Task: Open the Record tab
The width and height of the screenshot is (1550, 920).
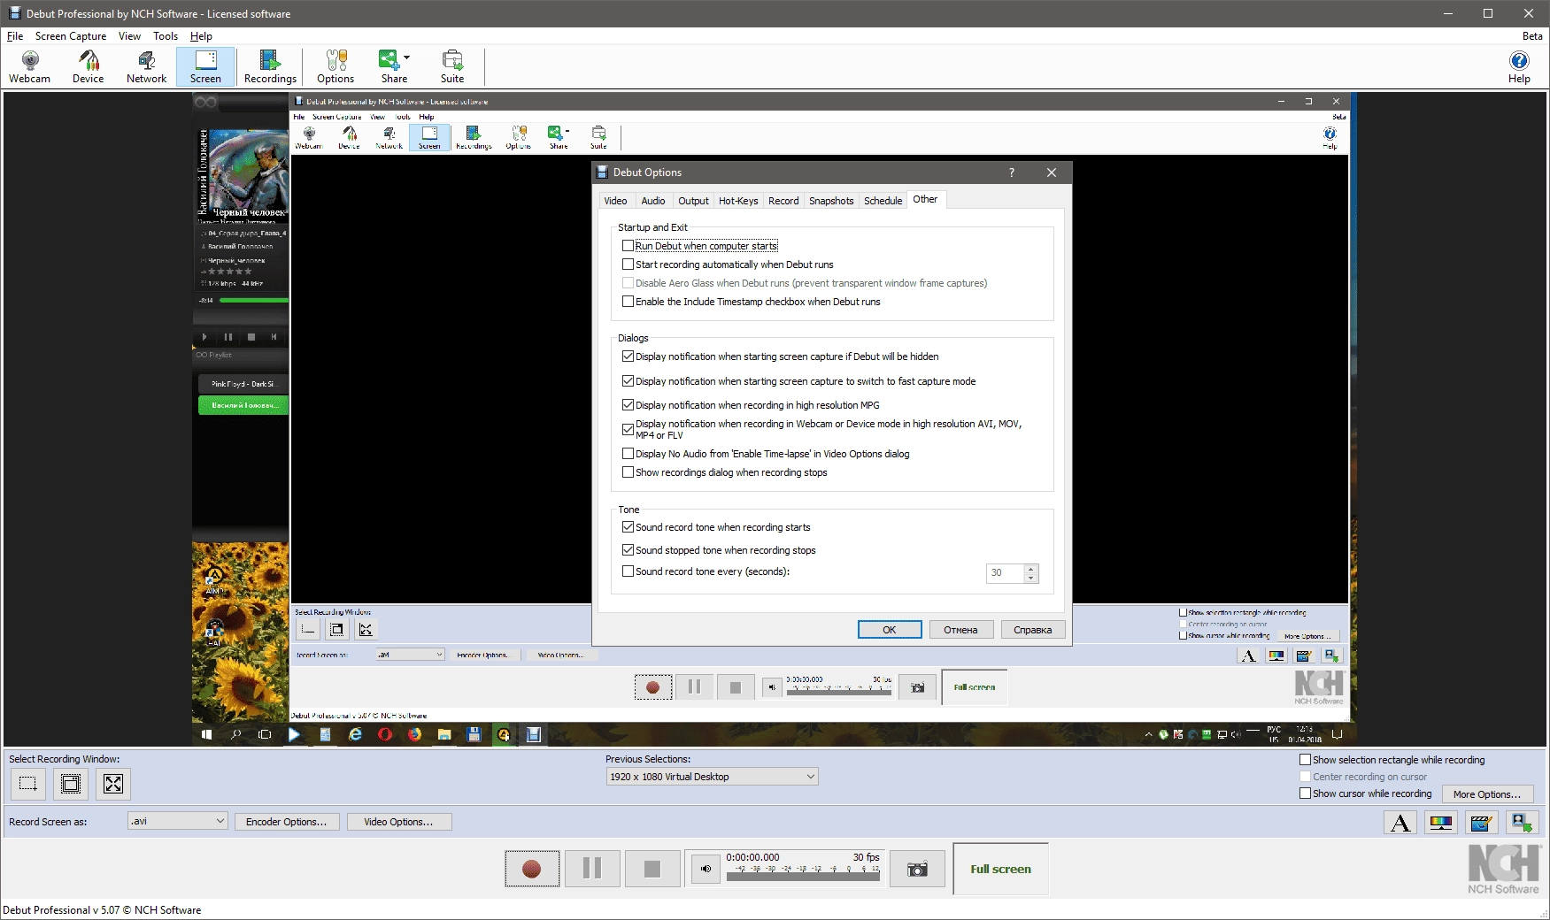Action: point(783,201)
